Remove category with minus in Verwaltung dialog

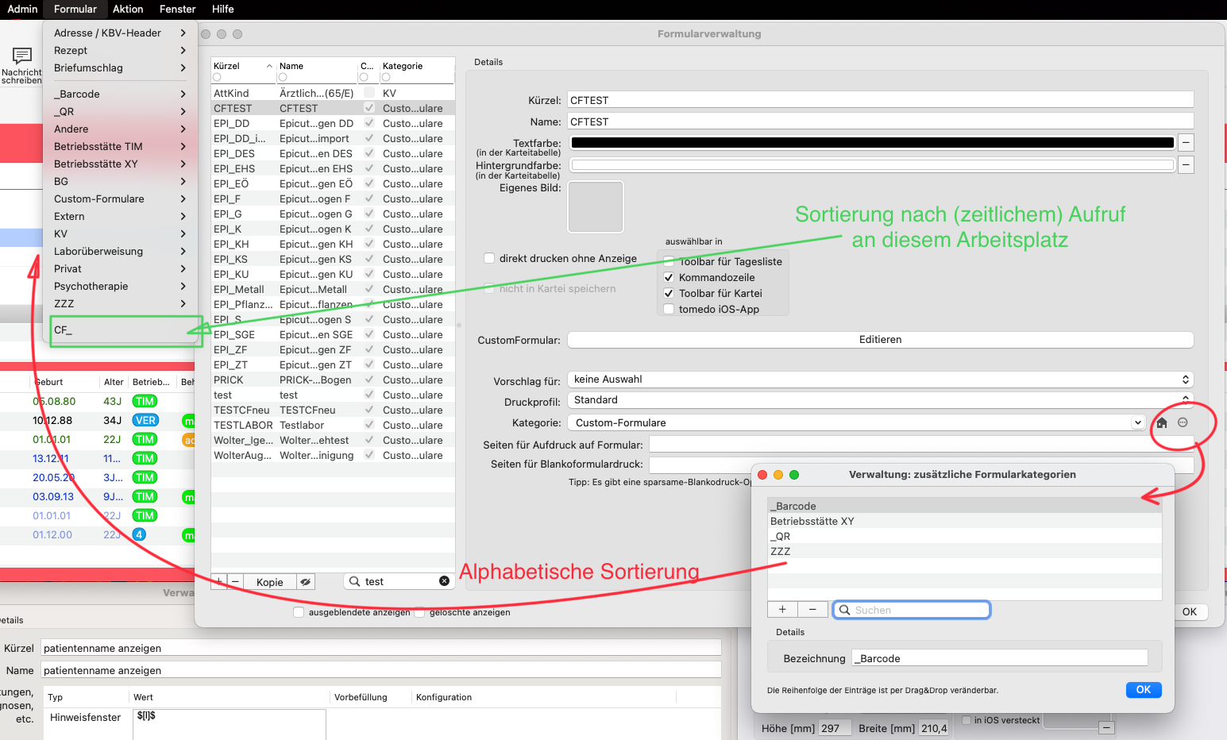tap(812, 609)
